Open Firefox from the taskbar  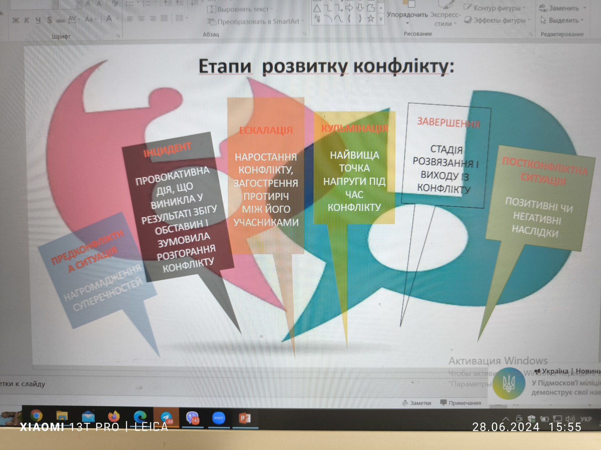pyautogui.click(x=114, y=417)
